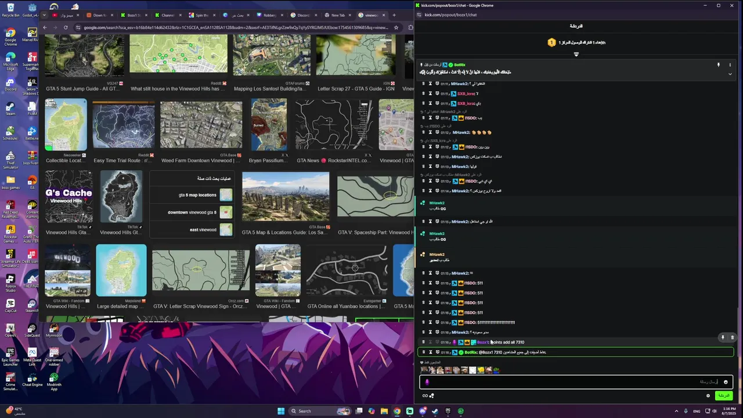Unpin the pinned BotRix message
743x418 pixels.
point(719,65)
